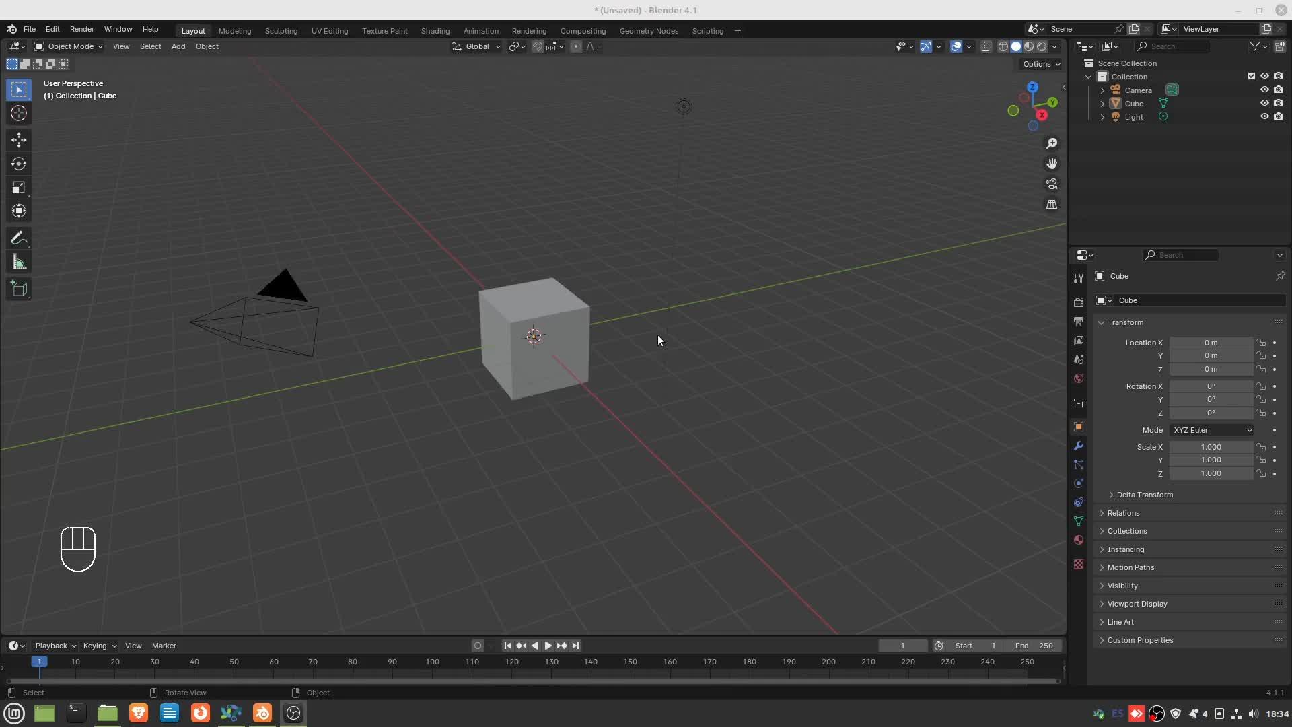
Task: Hide the Cube using its eye icon
Action: click(x=1264, y=103)
